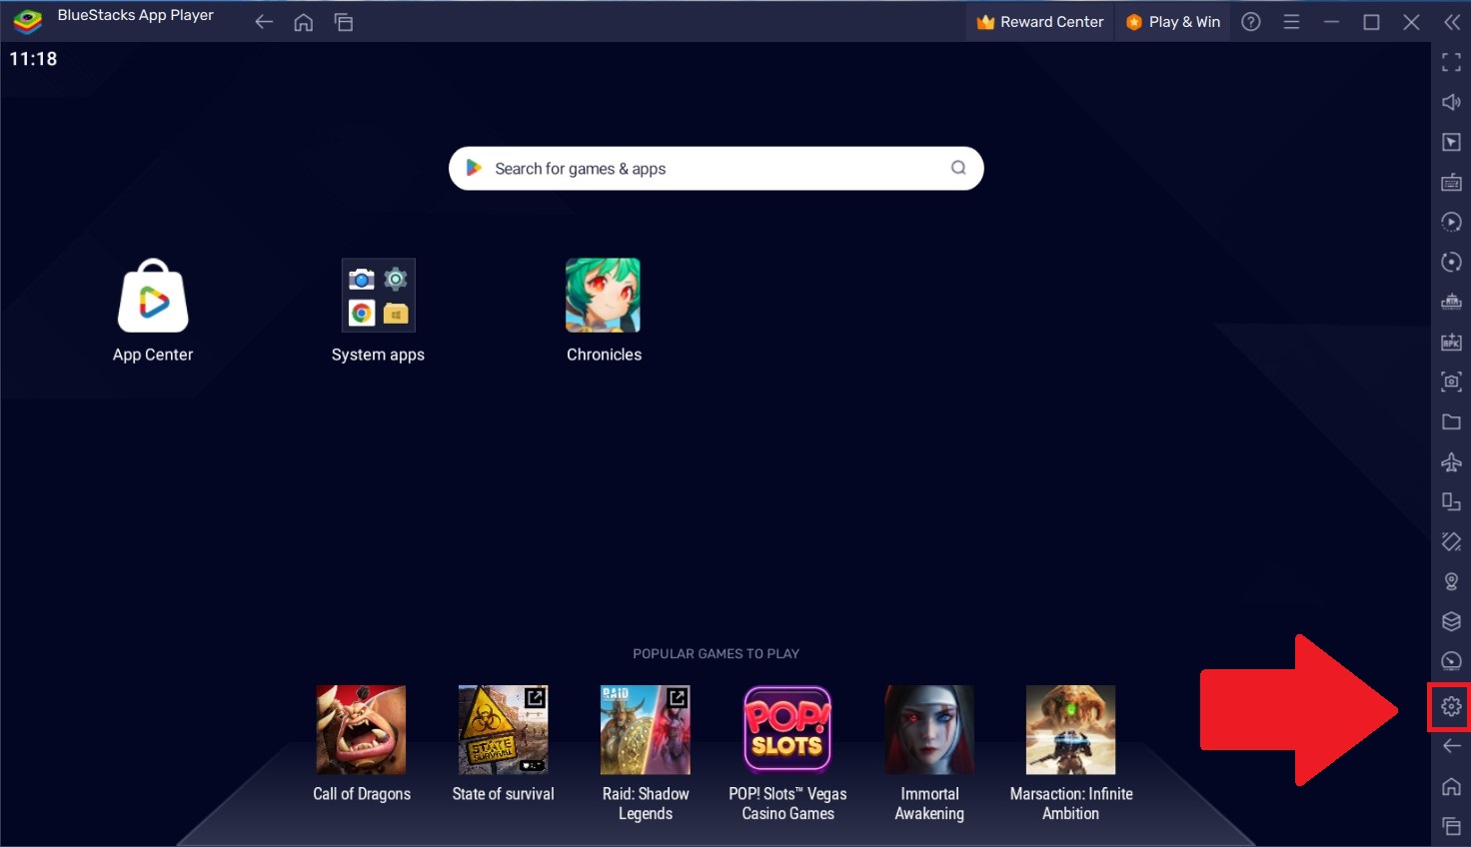1471x847 pixels.
Task: Open the set location pin icon
Action: click(1451, 581)
